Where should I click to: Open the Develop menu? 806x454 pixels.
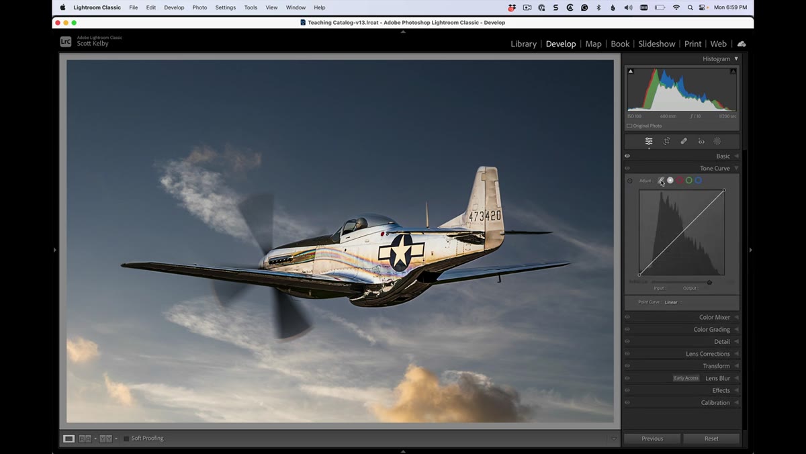(174, 7)
